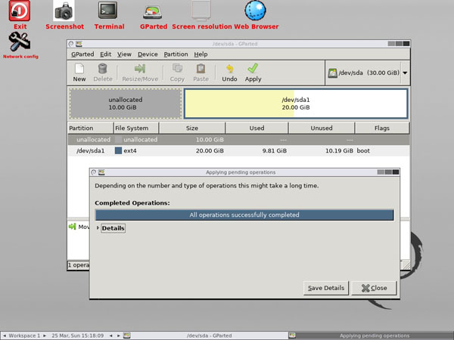Select the /dev/sda1 ext4 partition row

[238, 150]
